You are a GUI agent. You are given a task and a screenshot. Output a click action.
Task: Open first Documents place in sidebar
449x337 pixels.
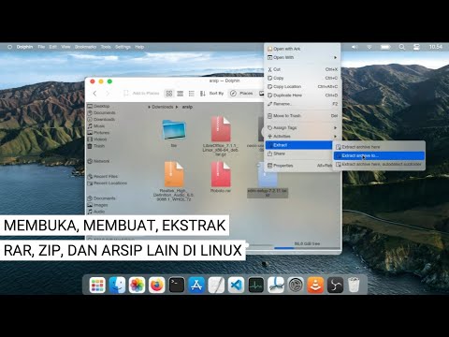101,112
